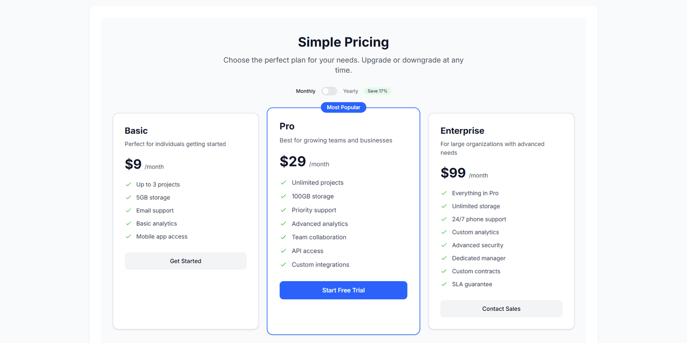Click the checkmark next to 24/7 phone support

coord(444,219)
